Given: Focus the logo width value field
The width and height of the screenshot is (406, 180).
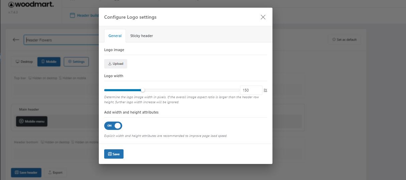Looking at the screenshot, I should (x=251, y=90).
